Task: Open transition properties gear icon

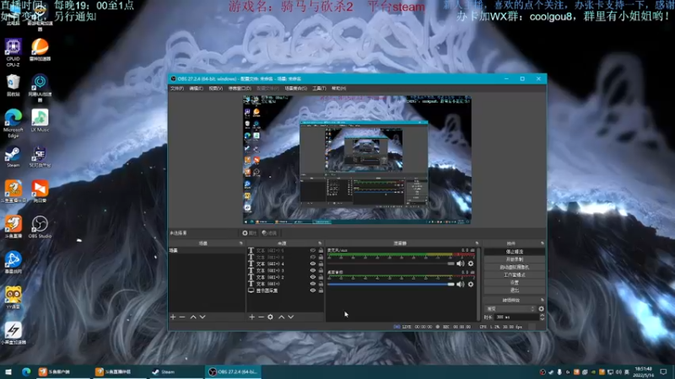Action: coord(541,308)
